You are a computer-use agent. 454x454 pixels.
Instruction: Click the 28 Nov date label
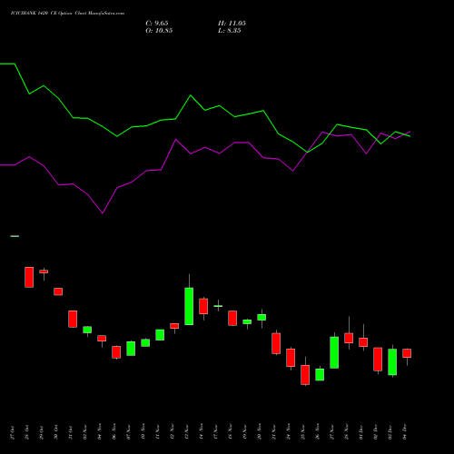(x=347, y=432)
